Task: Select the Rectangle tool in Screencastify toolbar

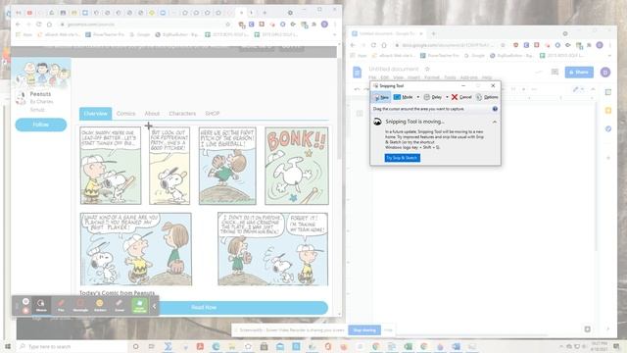Action: click(80, 305)
